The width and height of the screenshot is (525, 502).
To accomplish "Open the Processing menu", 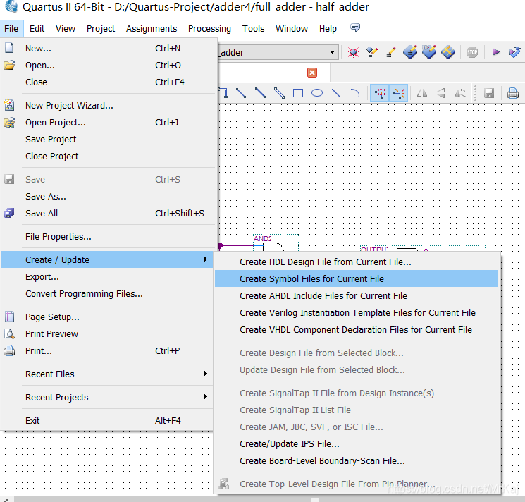I will pos(209,28).
